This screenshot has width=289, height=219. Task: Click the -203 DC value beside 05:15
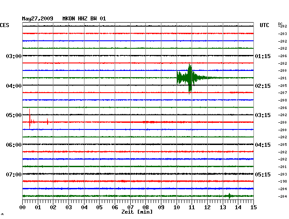282,174
